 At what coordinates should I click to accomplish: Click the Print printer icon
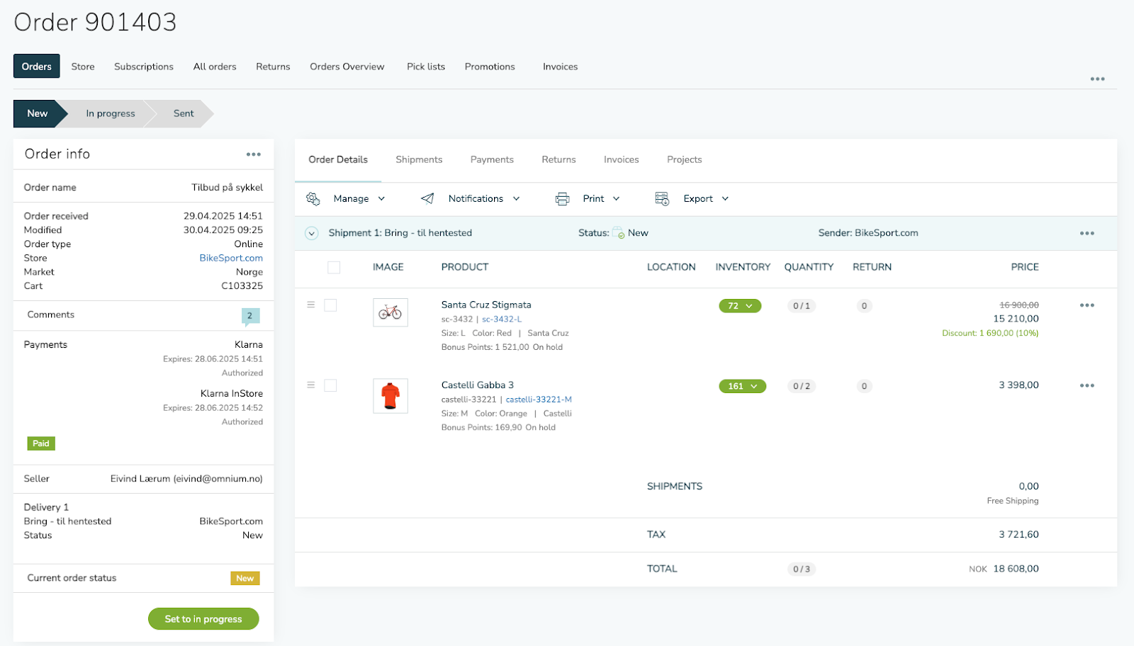562,199
